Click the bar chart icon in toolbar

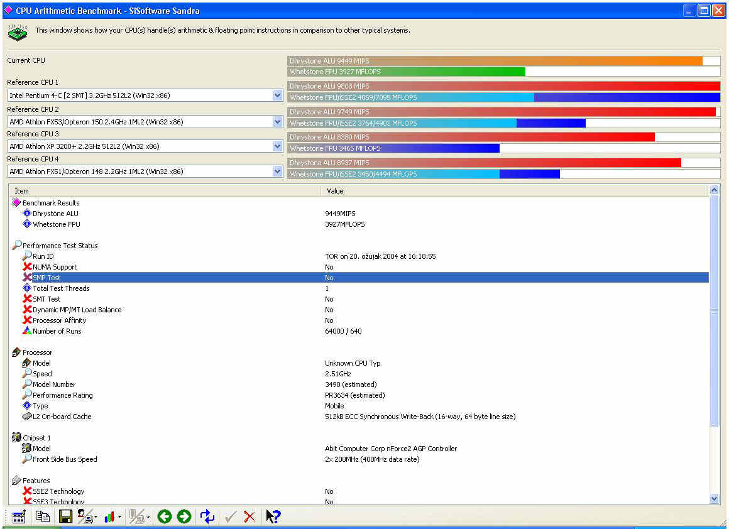[x=109, y=516]
